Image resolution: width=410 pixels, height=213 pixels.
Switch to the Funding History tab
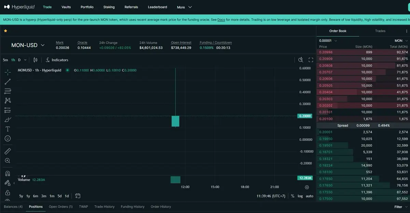point(133,207)
